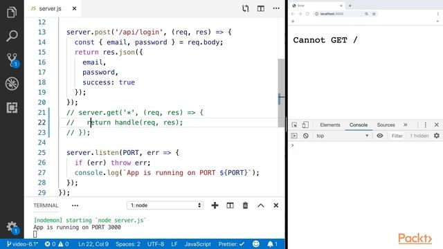Clear the console

(306, 136)
